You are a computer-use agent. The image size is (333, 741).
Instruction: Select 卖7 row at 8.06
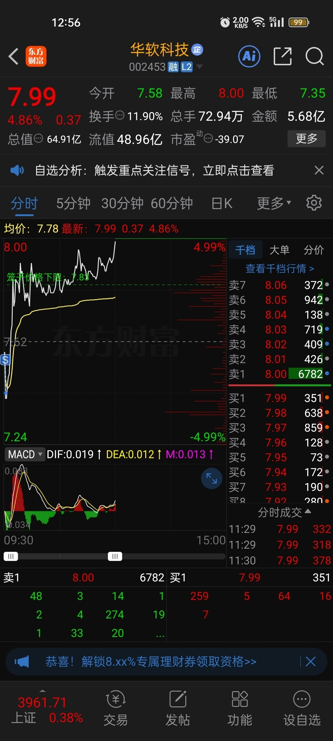pyautogui.click(x=279, y=285)
